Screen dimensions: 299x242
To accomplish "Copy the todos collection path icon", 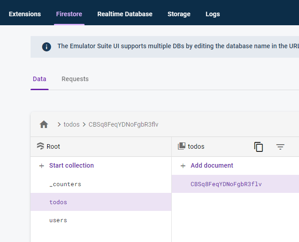I will (259, 147).
